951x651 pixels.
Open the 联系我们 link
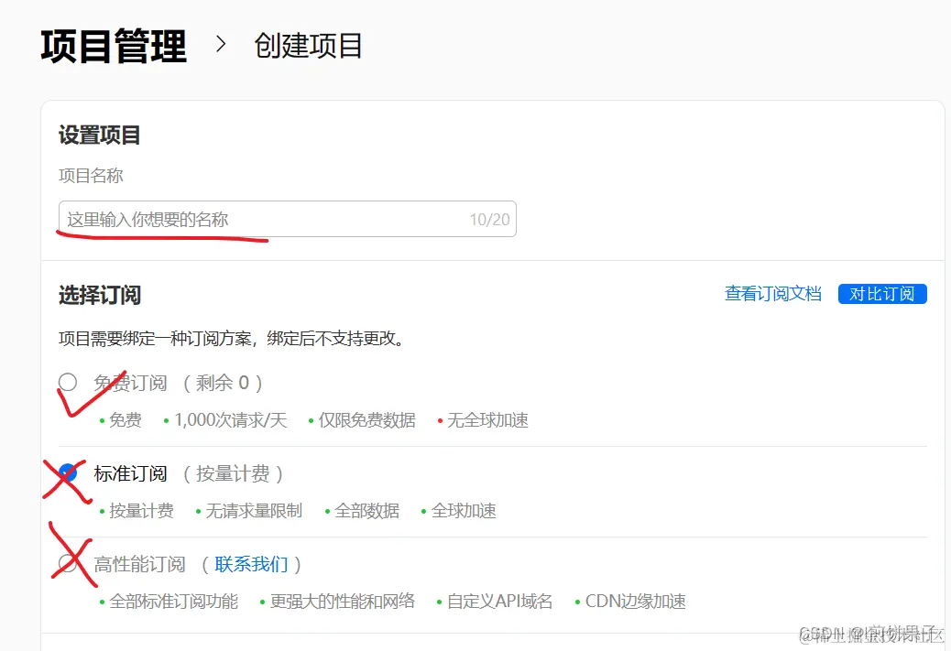[x=251, y=564]
